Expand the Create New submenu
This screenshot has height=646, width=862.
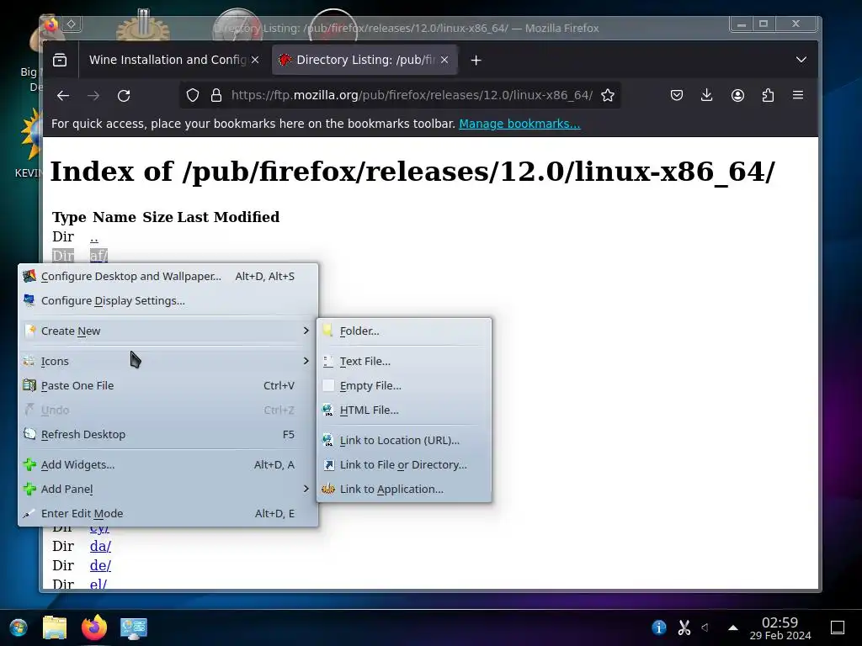click(168, 331)
